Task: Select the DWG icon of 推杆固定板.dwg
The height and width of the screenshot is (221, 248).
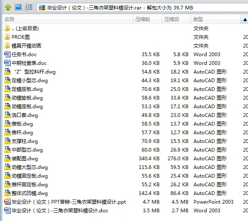Action: (x=7, y=184)
